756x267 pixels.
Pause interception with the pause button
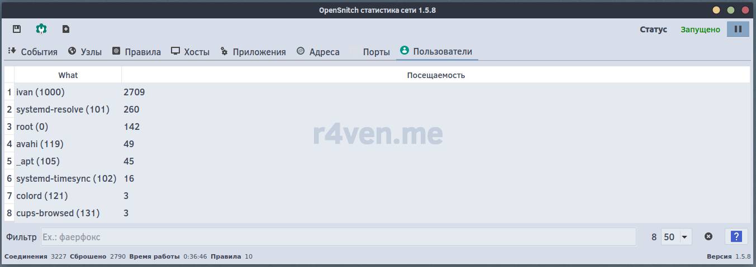pyautogui.click(x=738, y=29)
